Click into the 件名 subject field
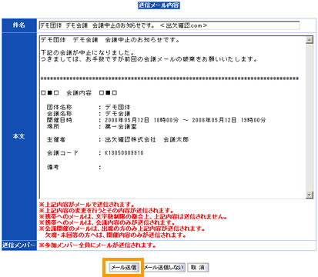The image size is (318, 277). pos(169,25)
